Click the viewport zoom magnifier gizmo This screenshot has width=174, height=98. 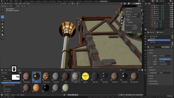[x=122, y=17]
